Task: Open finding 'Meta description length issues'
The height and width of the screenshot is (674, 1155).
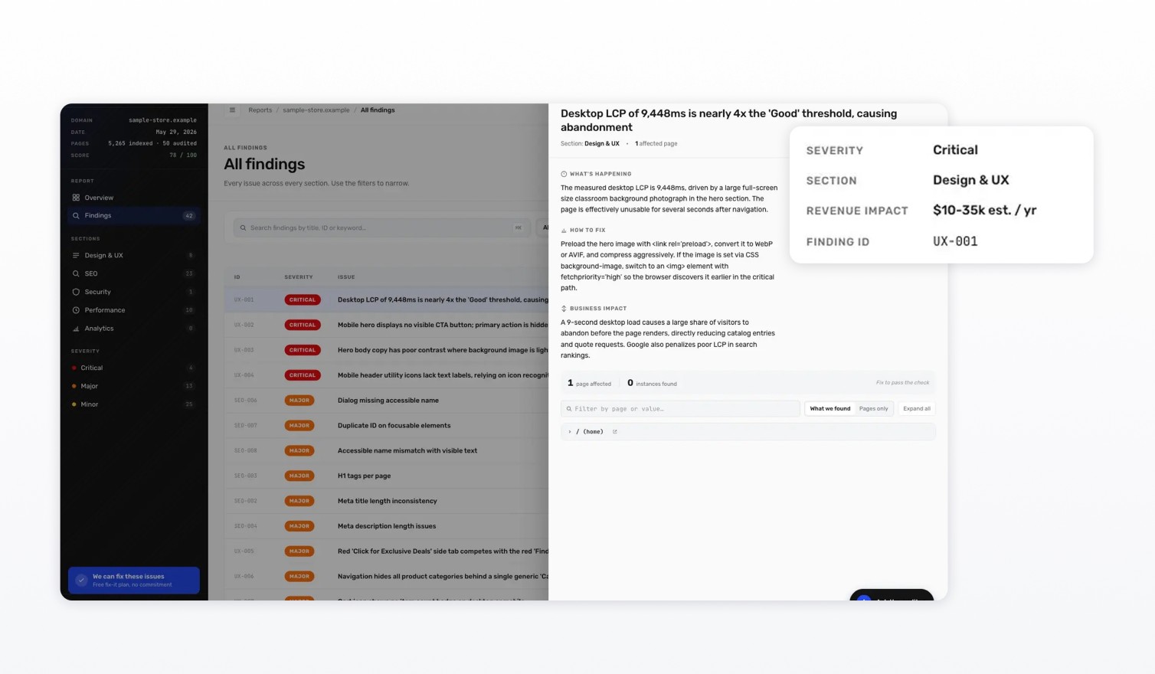Action: [387, 527]
